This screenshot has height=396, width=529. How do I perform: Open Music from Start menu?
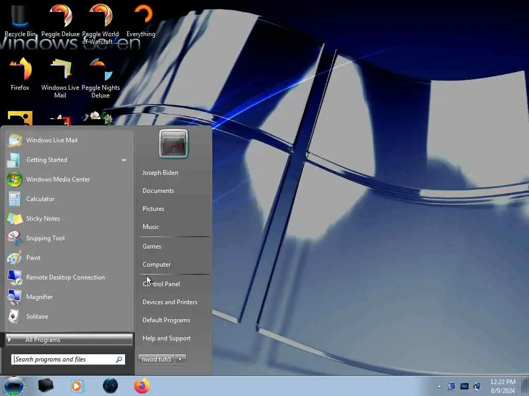(x=151, y=227)
